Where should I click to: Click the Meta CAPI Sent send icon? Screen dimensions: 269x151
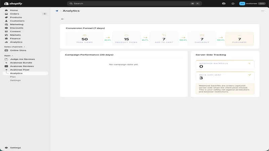click(249, 75)
